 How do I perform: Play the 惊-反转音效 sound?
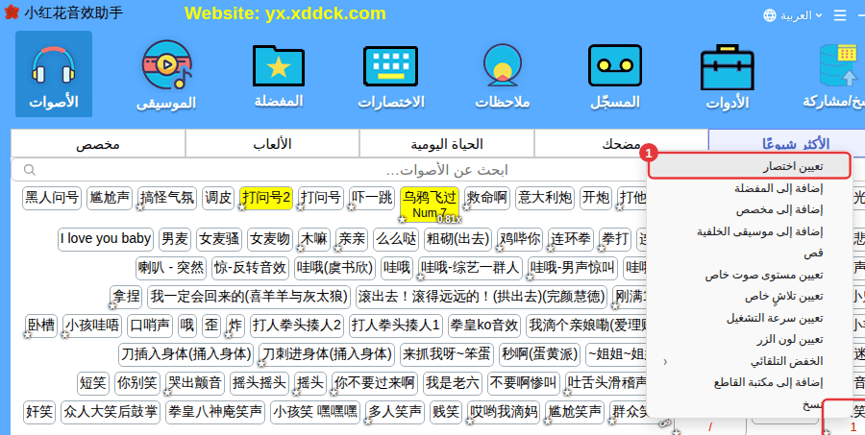pos(251,268)
